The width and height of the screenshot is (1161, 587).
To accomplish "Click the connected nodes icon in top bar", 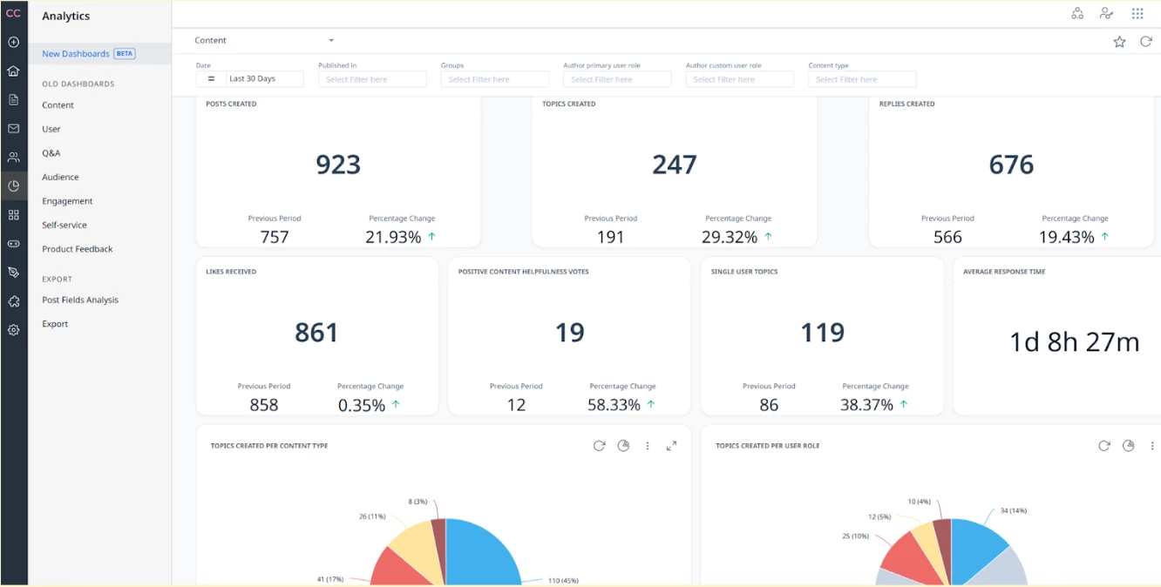I will (1077, 13).
